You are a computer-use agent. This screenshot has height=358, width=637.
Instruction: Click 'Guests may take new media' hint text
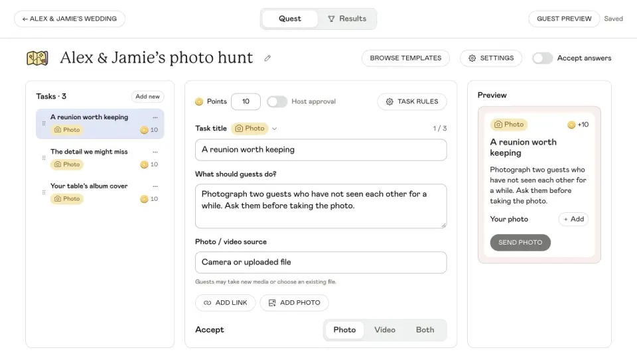[265, 282]
